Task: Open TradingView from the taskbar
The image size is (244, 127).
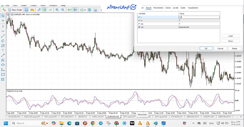Action: click(132, 123)
